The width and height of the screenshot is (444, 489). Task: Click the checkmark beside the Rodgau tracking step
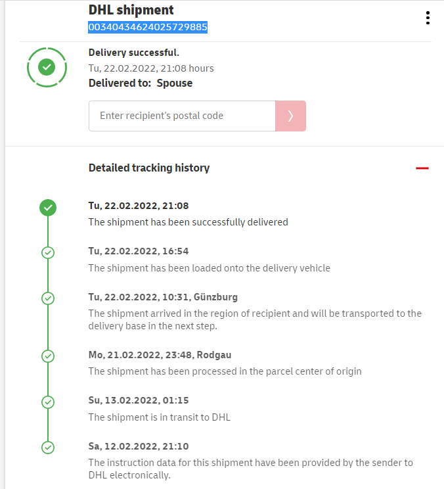pos(48,356)
